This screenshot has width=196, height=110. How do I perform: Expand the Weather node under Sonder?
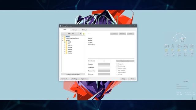coord(65,53)
